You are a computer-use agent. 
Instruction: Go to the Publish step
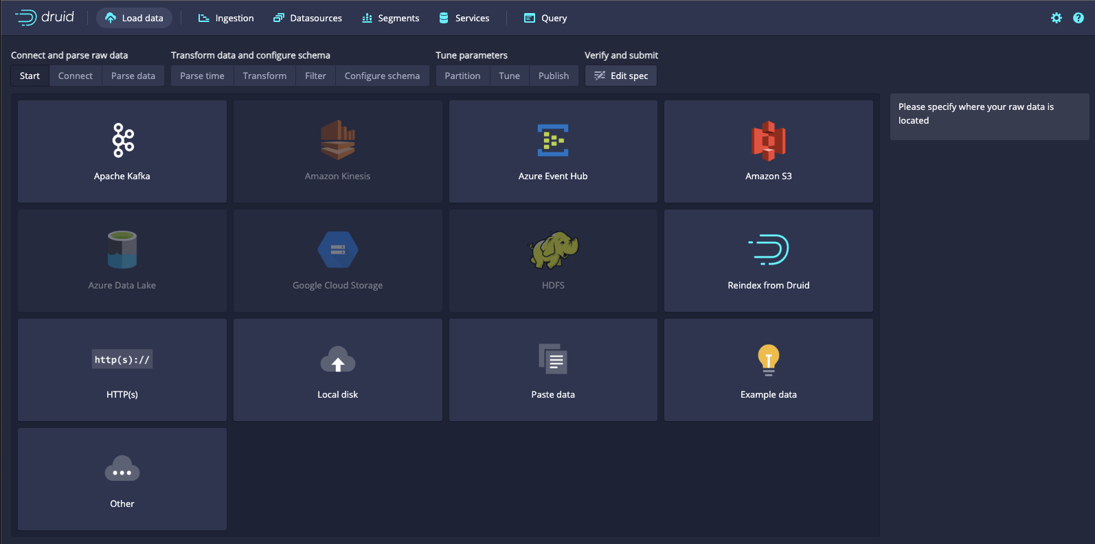click(554, 76)
